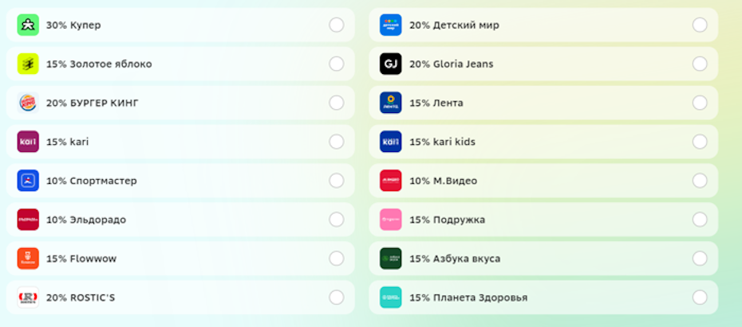Click the "15% Азбука вкуса" offer text
Screen dimensions: 742x327
click(455, 259)
